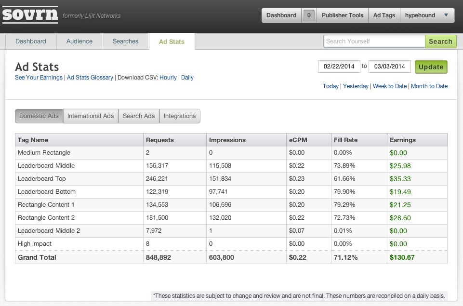The height and width of the screenshot is (306, 463).
Task: Open the Ad Stats Glossary link
Action: 90,78
